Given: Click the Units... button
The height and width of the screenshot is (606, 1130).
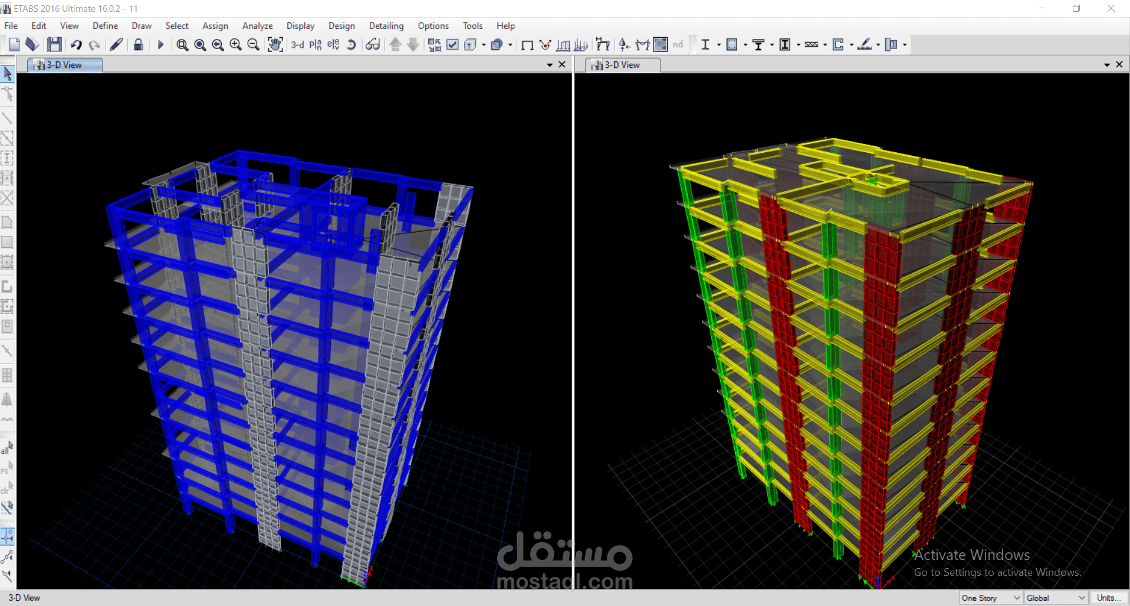Looking at the screenshot, I should [1109, 598].
